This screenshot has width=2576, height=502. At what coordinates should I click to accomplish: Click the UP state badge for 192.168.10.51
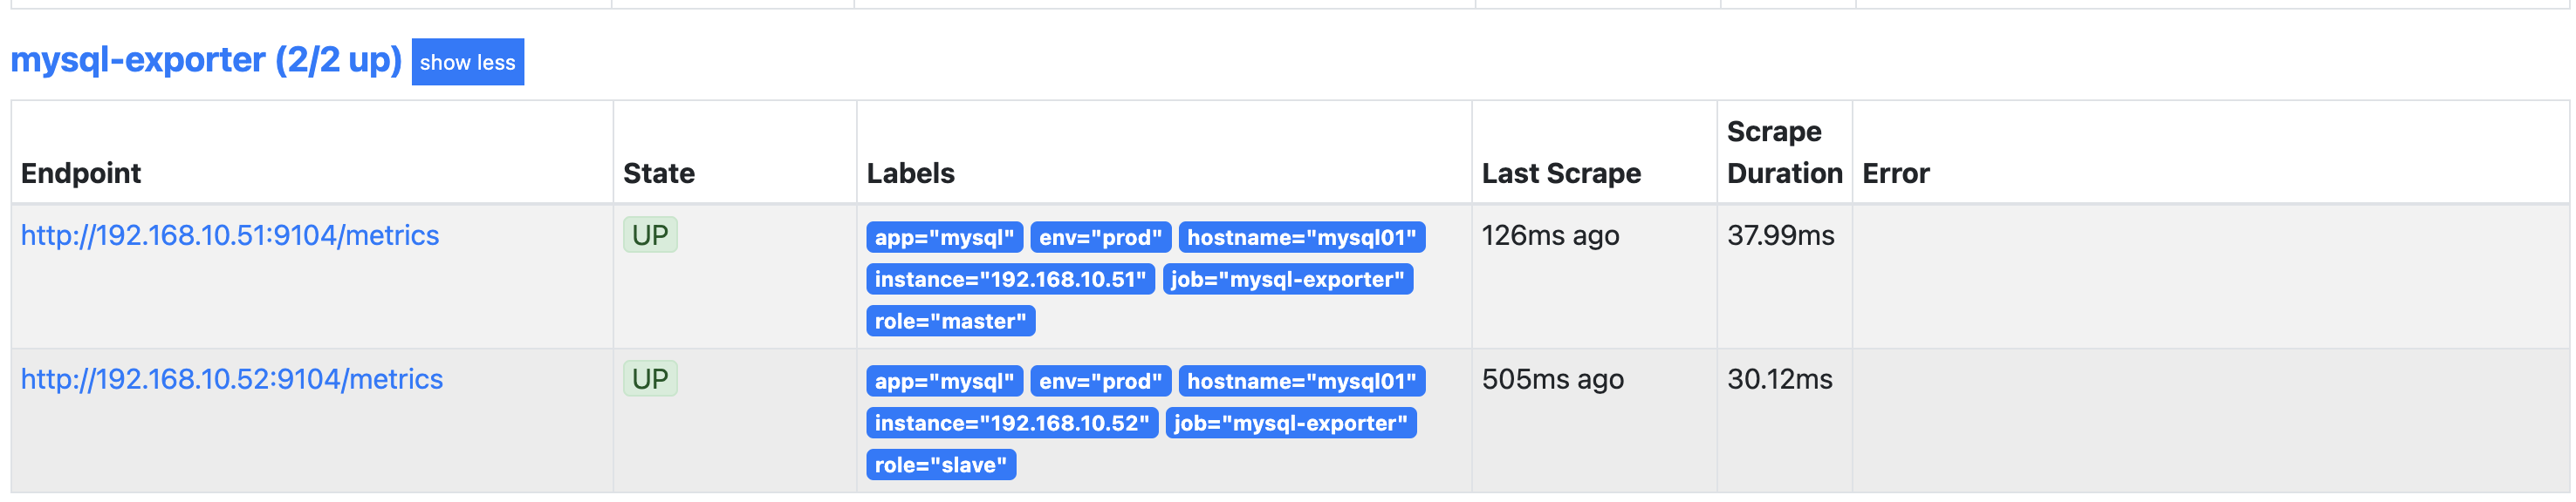650,235
